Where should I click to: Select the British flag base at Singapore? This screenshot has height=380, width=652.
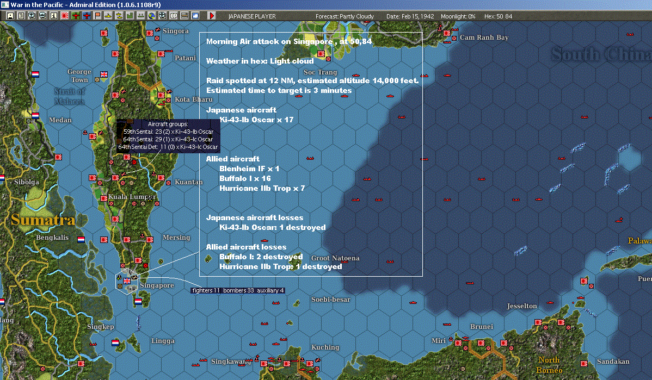click(127, 281)
